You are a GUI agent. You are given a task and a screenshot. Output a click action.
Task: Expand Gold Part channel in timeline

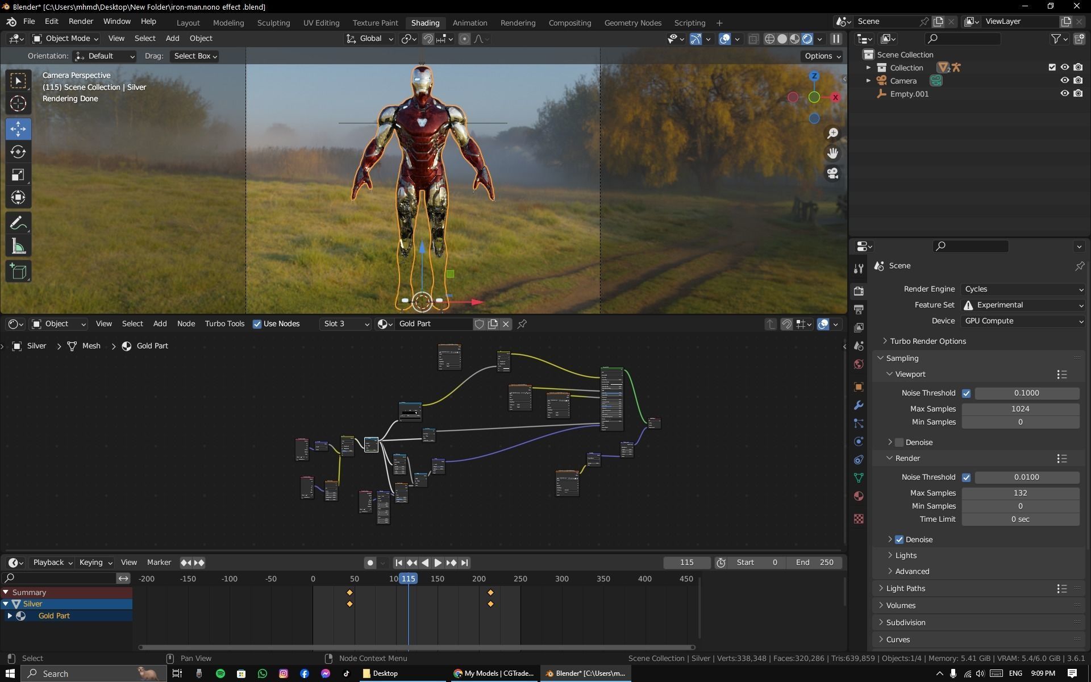tap(10, 616)
